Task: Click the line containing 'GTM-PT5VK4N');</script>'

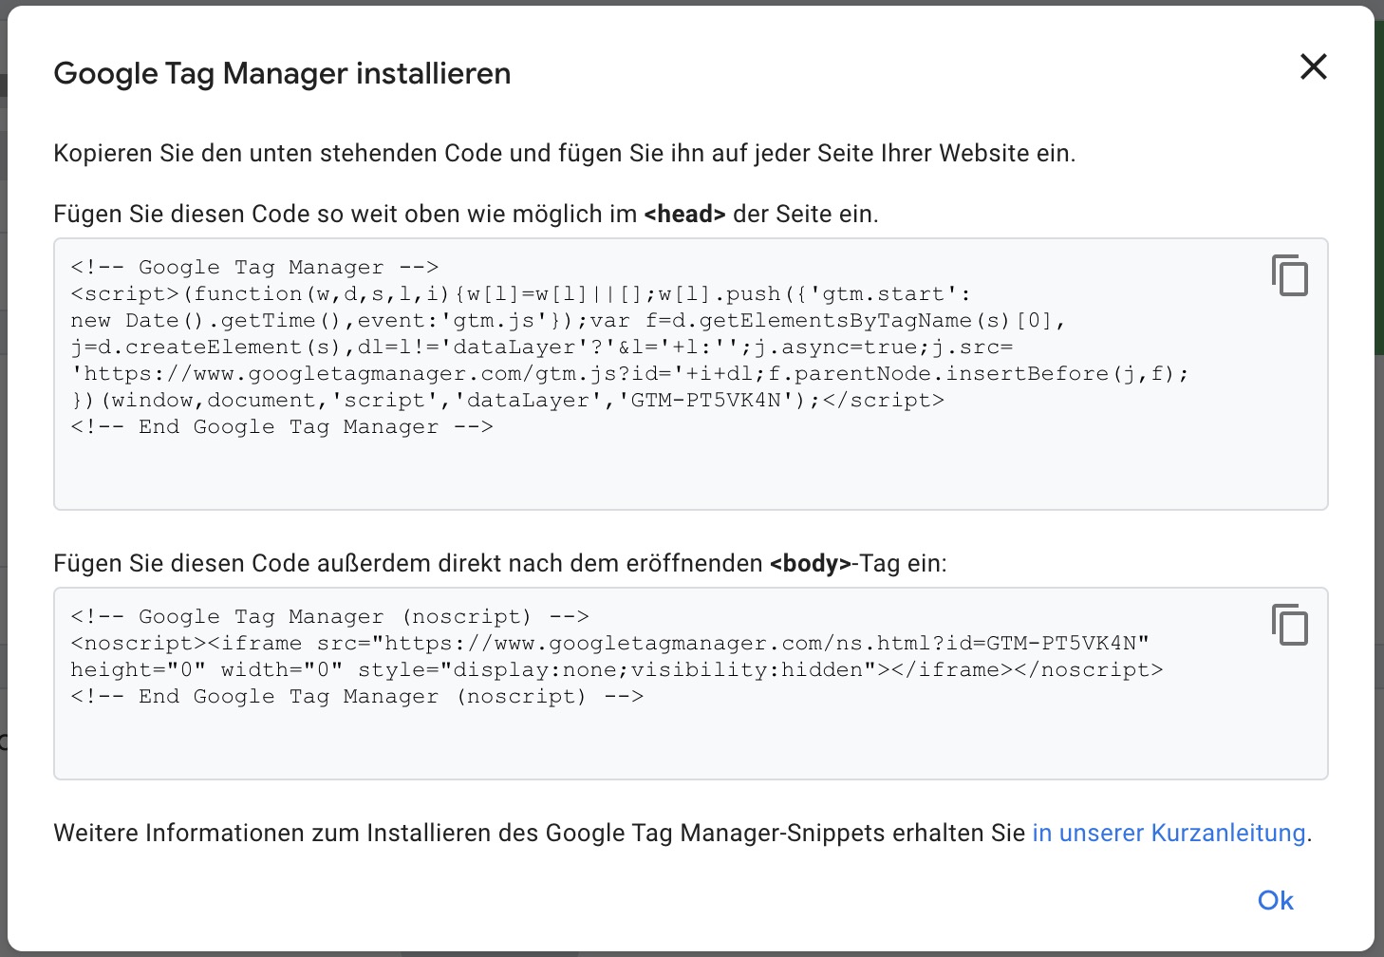Action: (x=507, y=400)
